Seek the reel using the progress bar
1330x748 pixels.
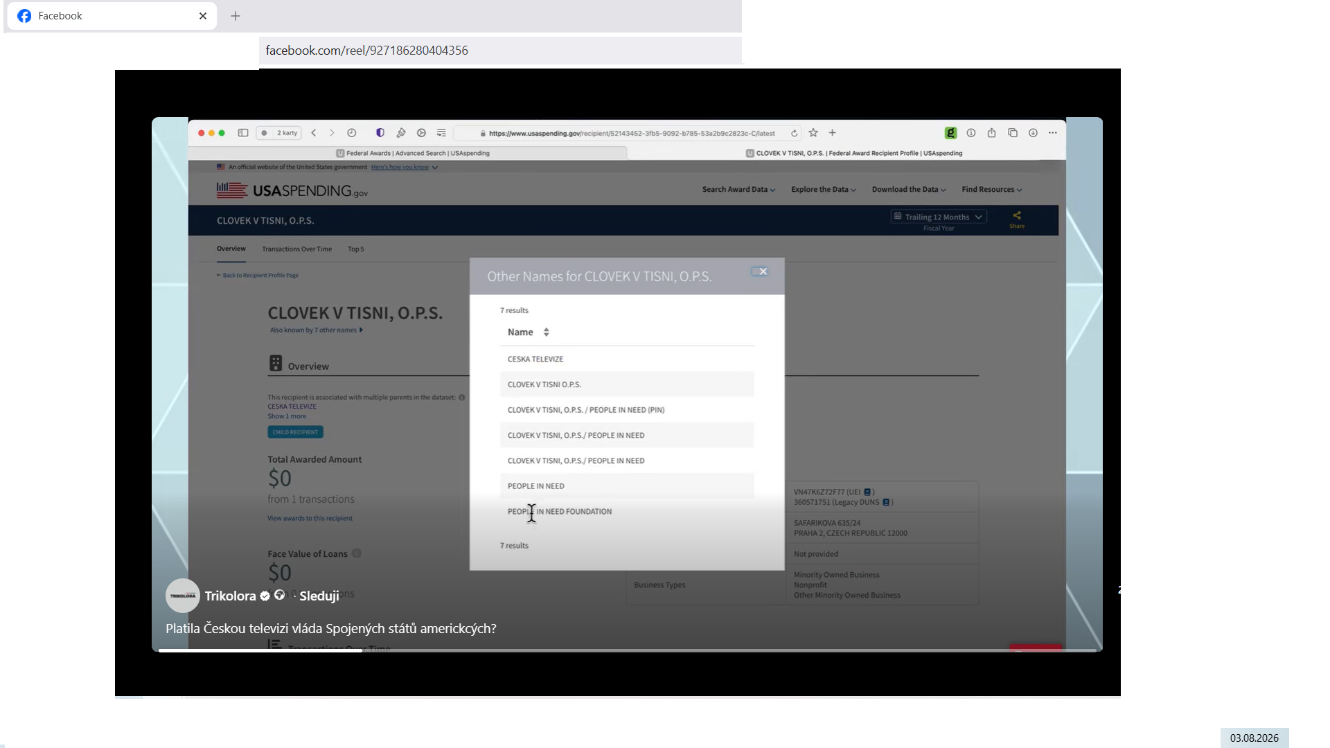[x=627, y=650]
